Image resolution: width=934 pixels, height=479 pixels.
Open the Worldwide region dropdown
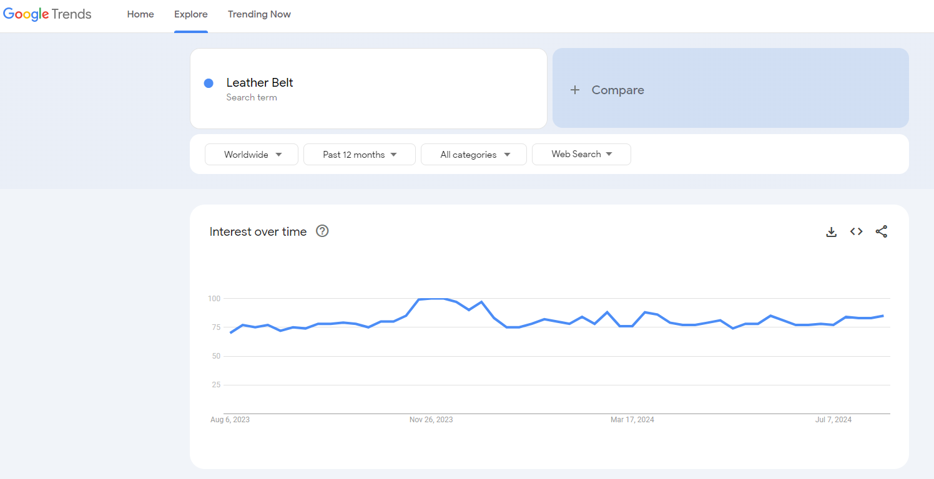[x=252, y=155]
